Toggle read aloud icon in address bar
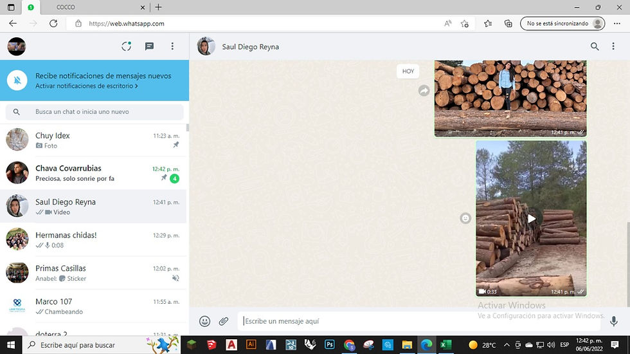This screenshot has width=630, height=354. (448, 23)
